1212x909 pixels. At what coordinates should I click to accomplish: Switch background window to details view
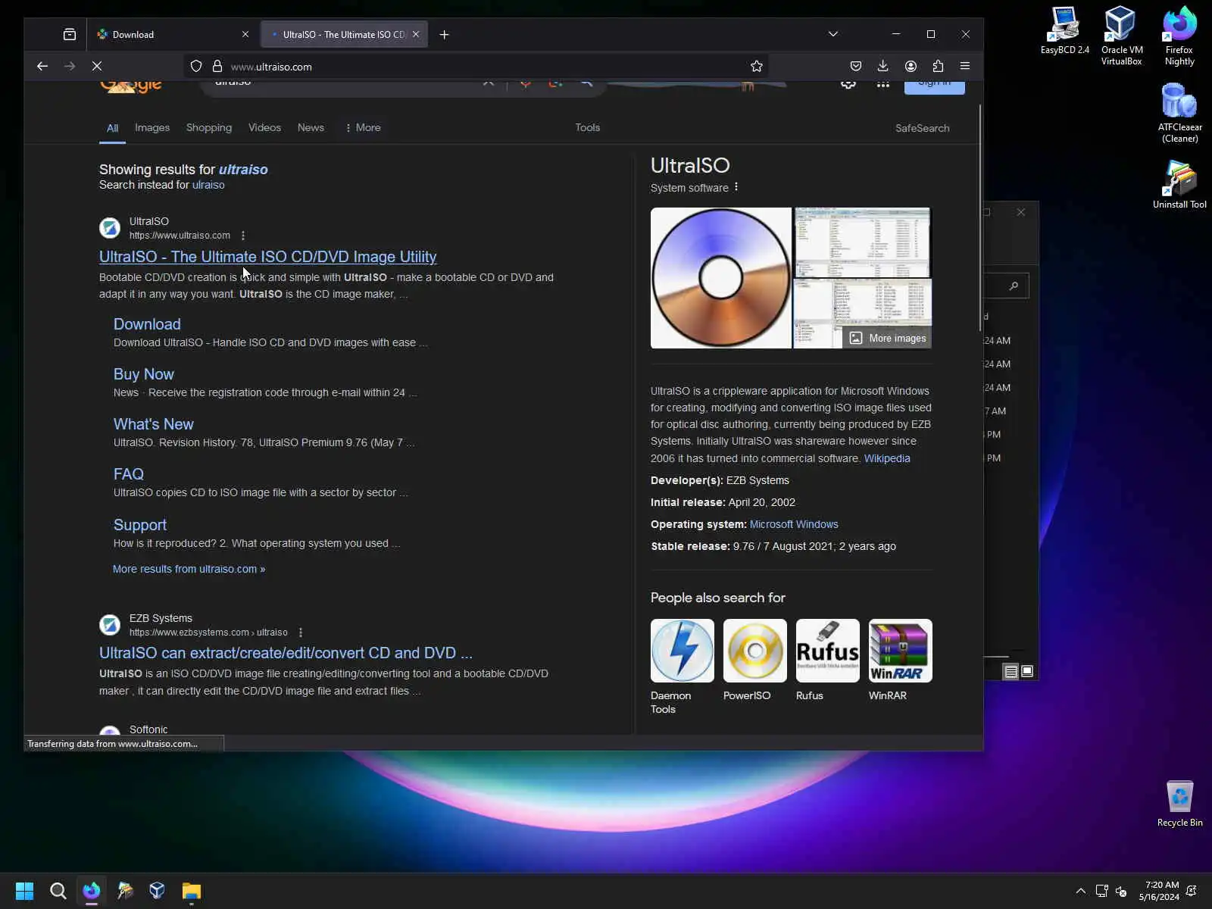tap(1011, 672)
